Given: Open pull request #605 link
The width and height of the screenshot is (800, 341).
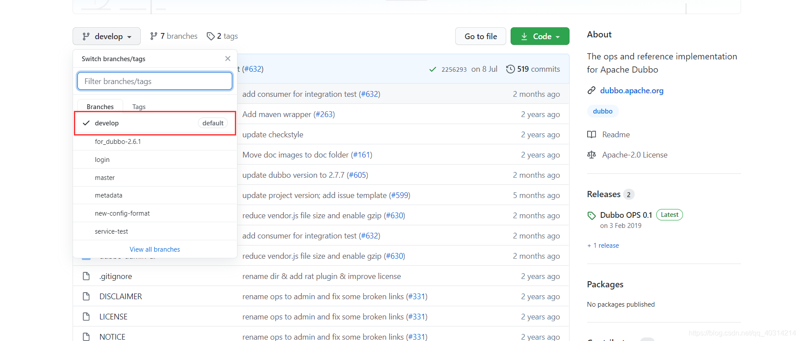Looking at the screenshot, I should [358, 175].
